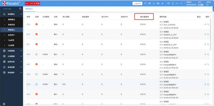
Task: Toggle fullscreen mode icon in header
Action: [145, 4]
